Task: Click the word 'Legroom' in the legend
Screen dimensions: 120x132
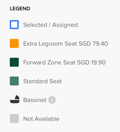Action: point(51,44)
